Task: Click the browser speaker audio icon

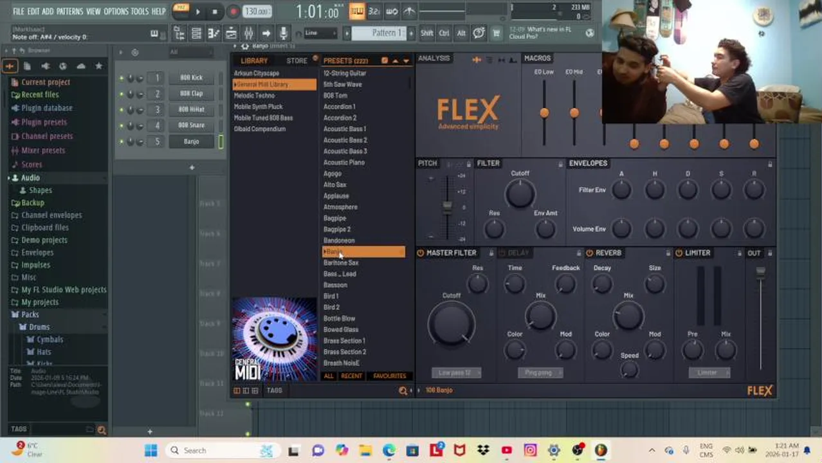Action: [x=45, y=66]
